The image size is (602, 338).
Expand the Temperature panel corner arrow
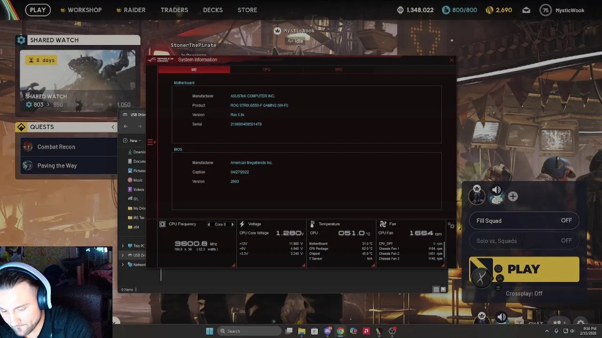[x=373, y=266]
